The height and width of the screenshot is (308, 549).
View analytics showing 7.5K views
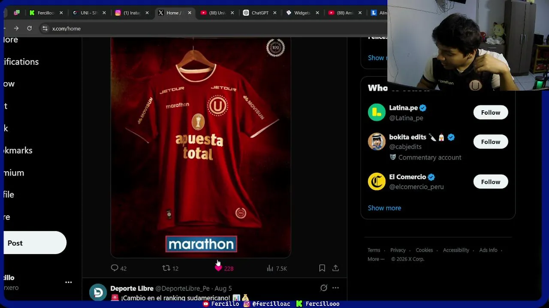point(277,268)
